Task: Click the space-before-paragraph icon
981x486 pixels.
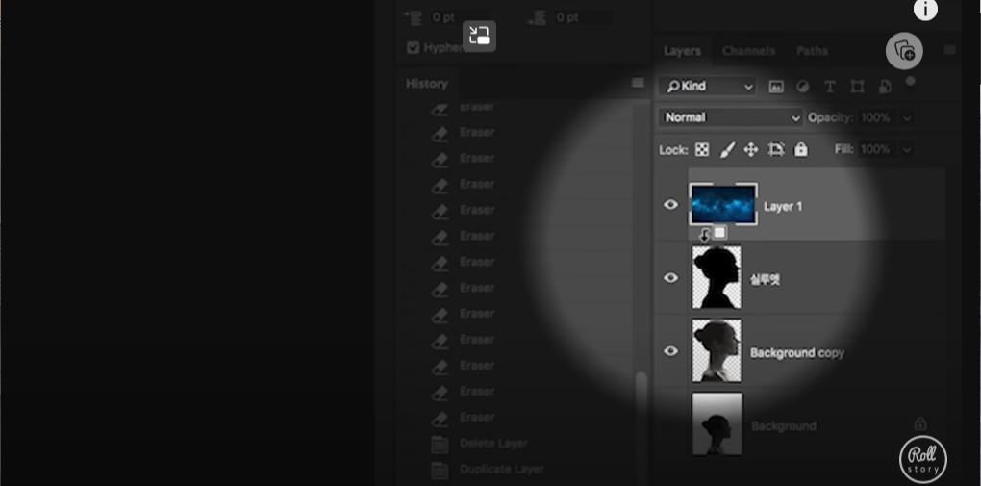Action: (413, 17)
